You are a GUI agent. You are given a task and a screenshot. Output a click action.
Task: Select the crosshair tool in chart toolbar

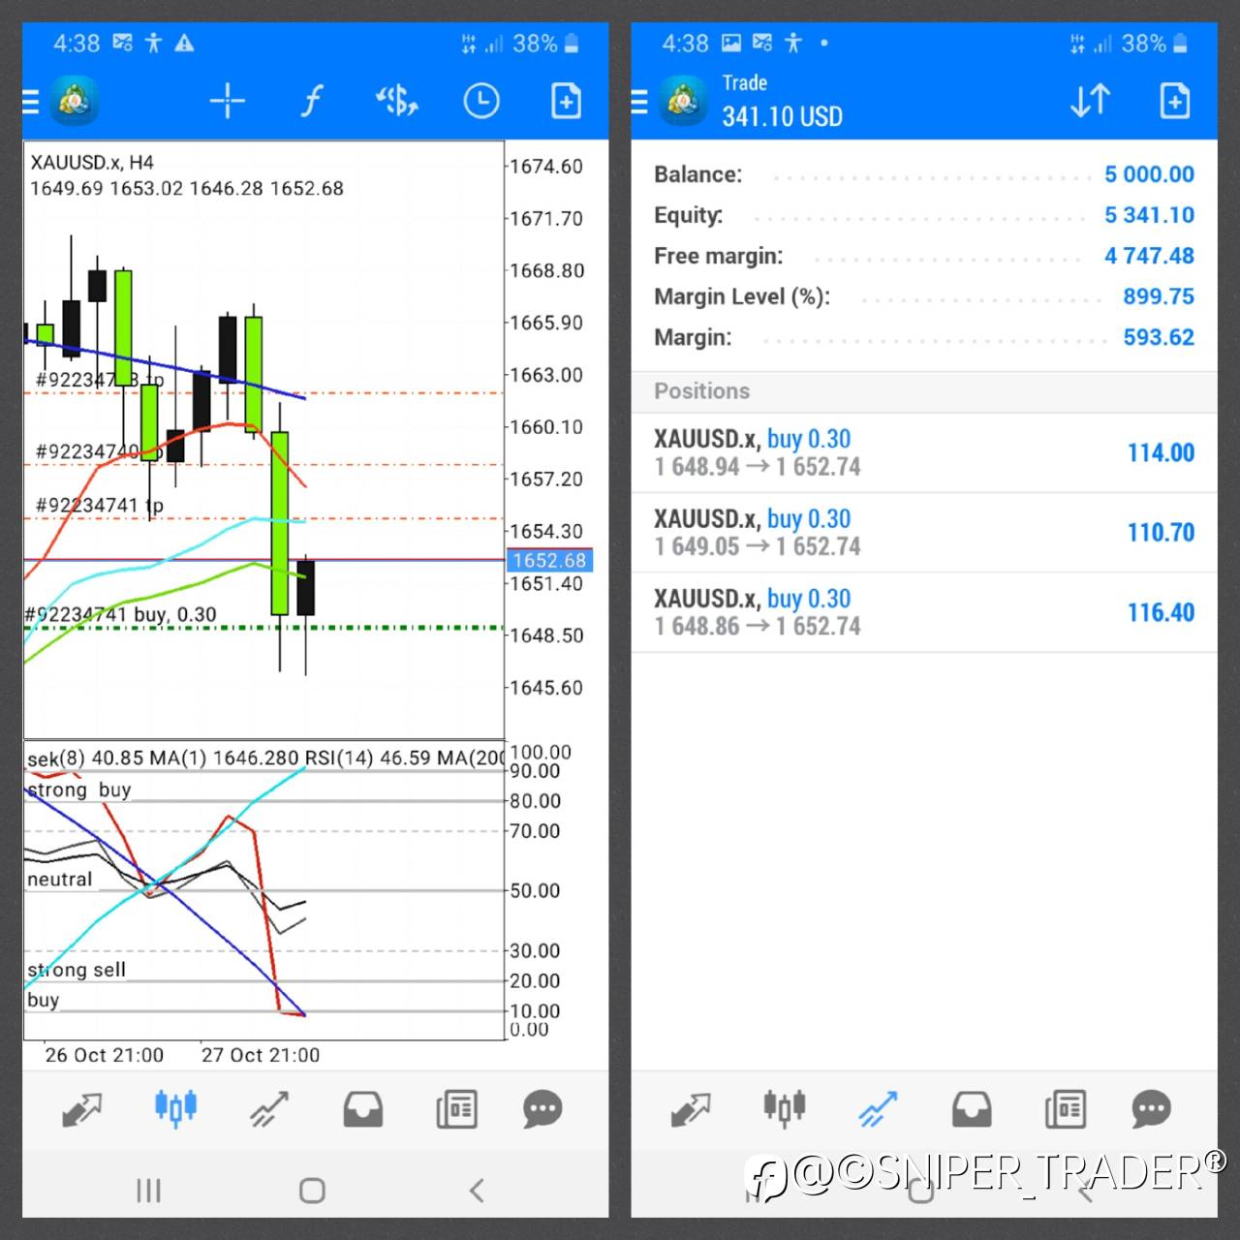click(228, 101)
